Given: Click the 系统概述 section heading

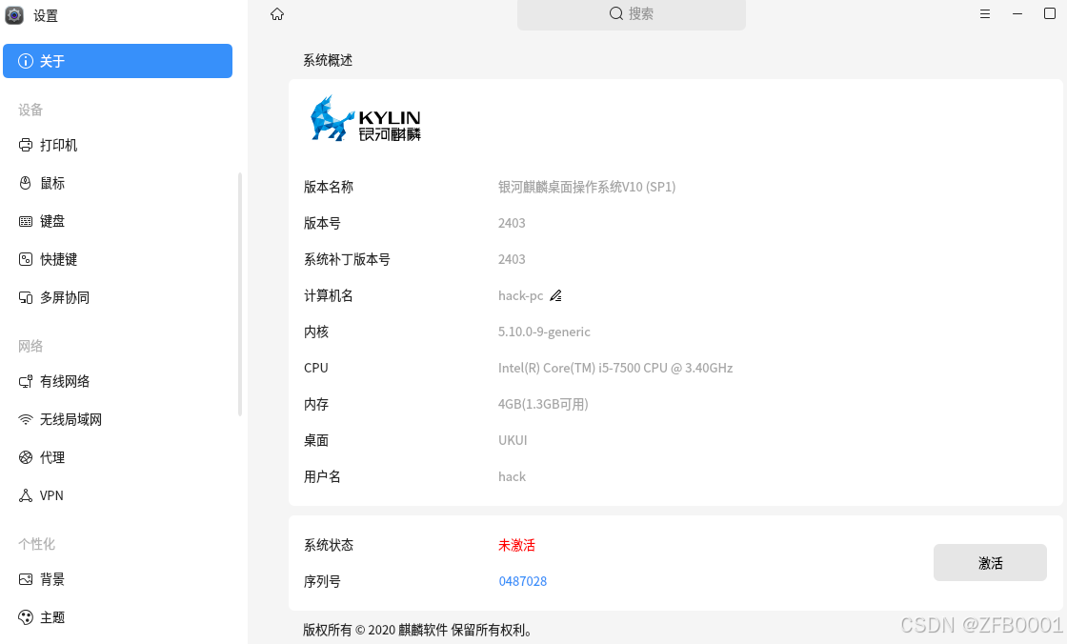Looking at the screenshot, I should coord(328,61).
